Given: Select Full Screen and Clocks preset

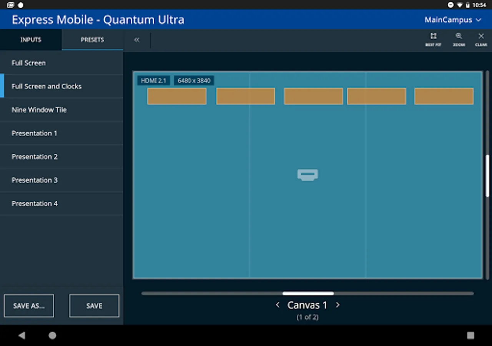Looking at the screenshot, I should [61, 86].
